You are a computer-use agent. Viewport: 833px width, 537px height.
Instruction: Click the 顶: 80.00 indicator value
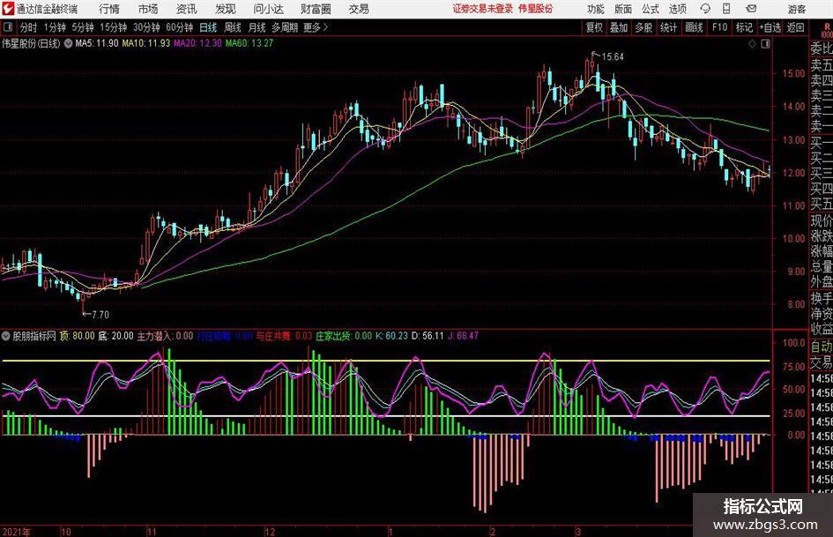pos(77,336)
